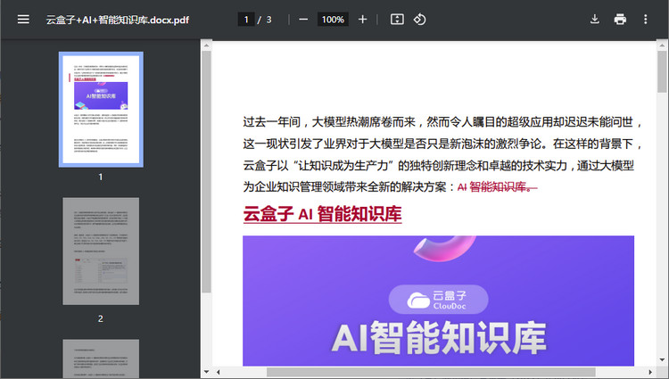
Task: Click the zoom in plus button
Action: coord(362,20)
